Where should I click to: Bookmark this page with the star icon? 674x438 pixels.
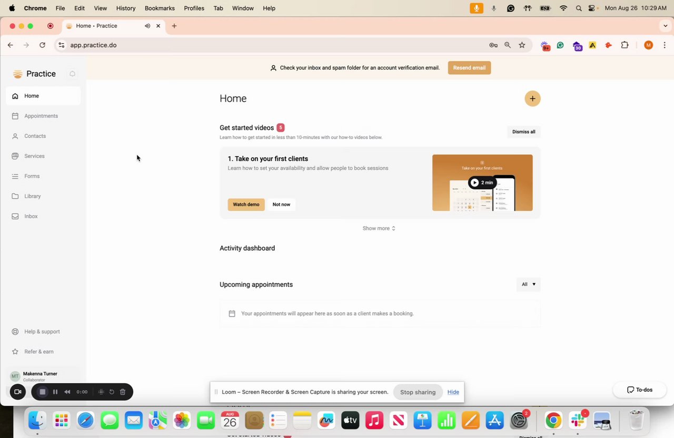coord(522,45)
